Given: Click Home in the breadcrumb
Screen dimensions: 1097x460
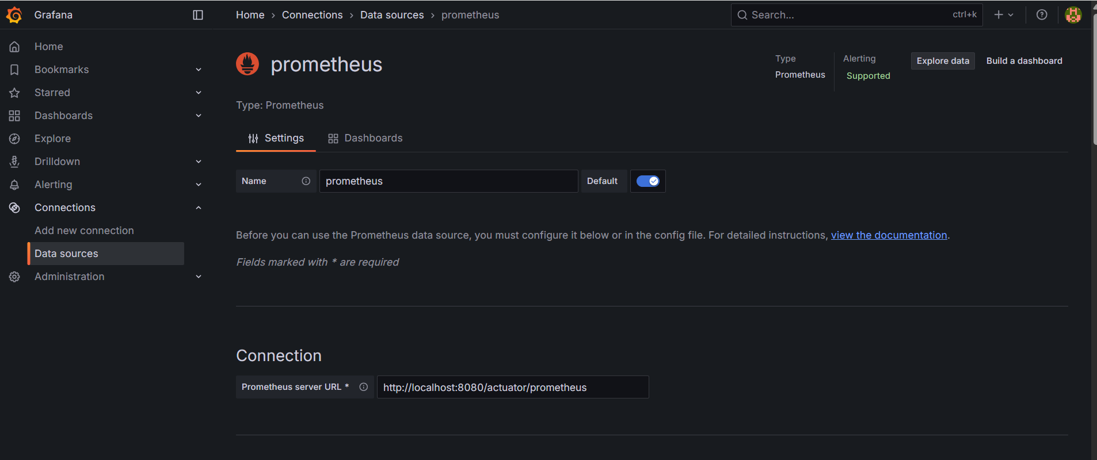Looking at the screenshot, I should coord(250,15).
